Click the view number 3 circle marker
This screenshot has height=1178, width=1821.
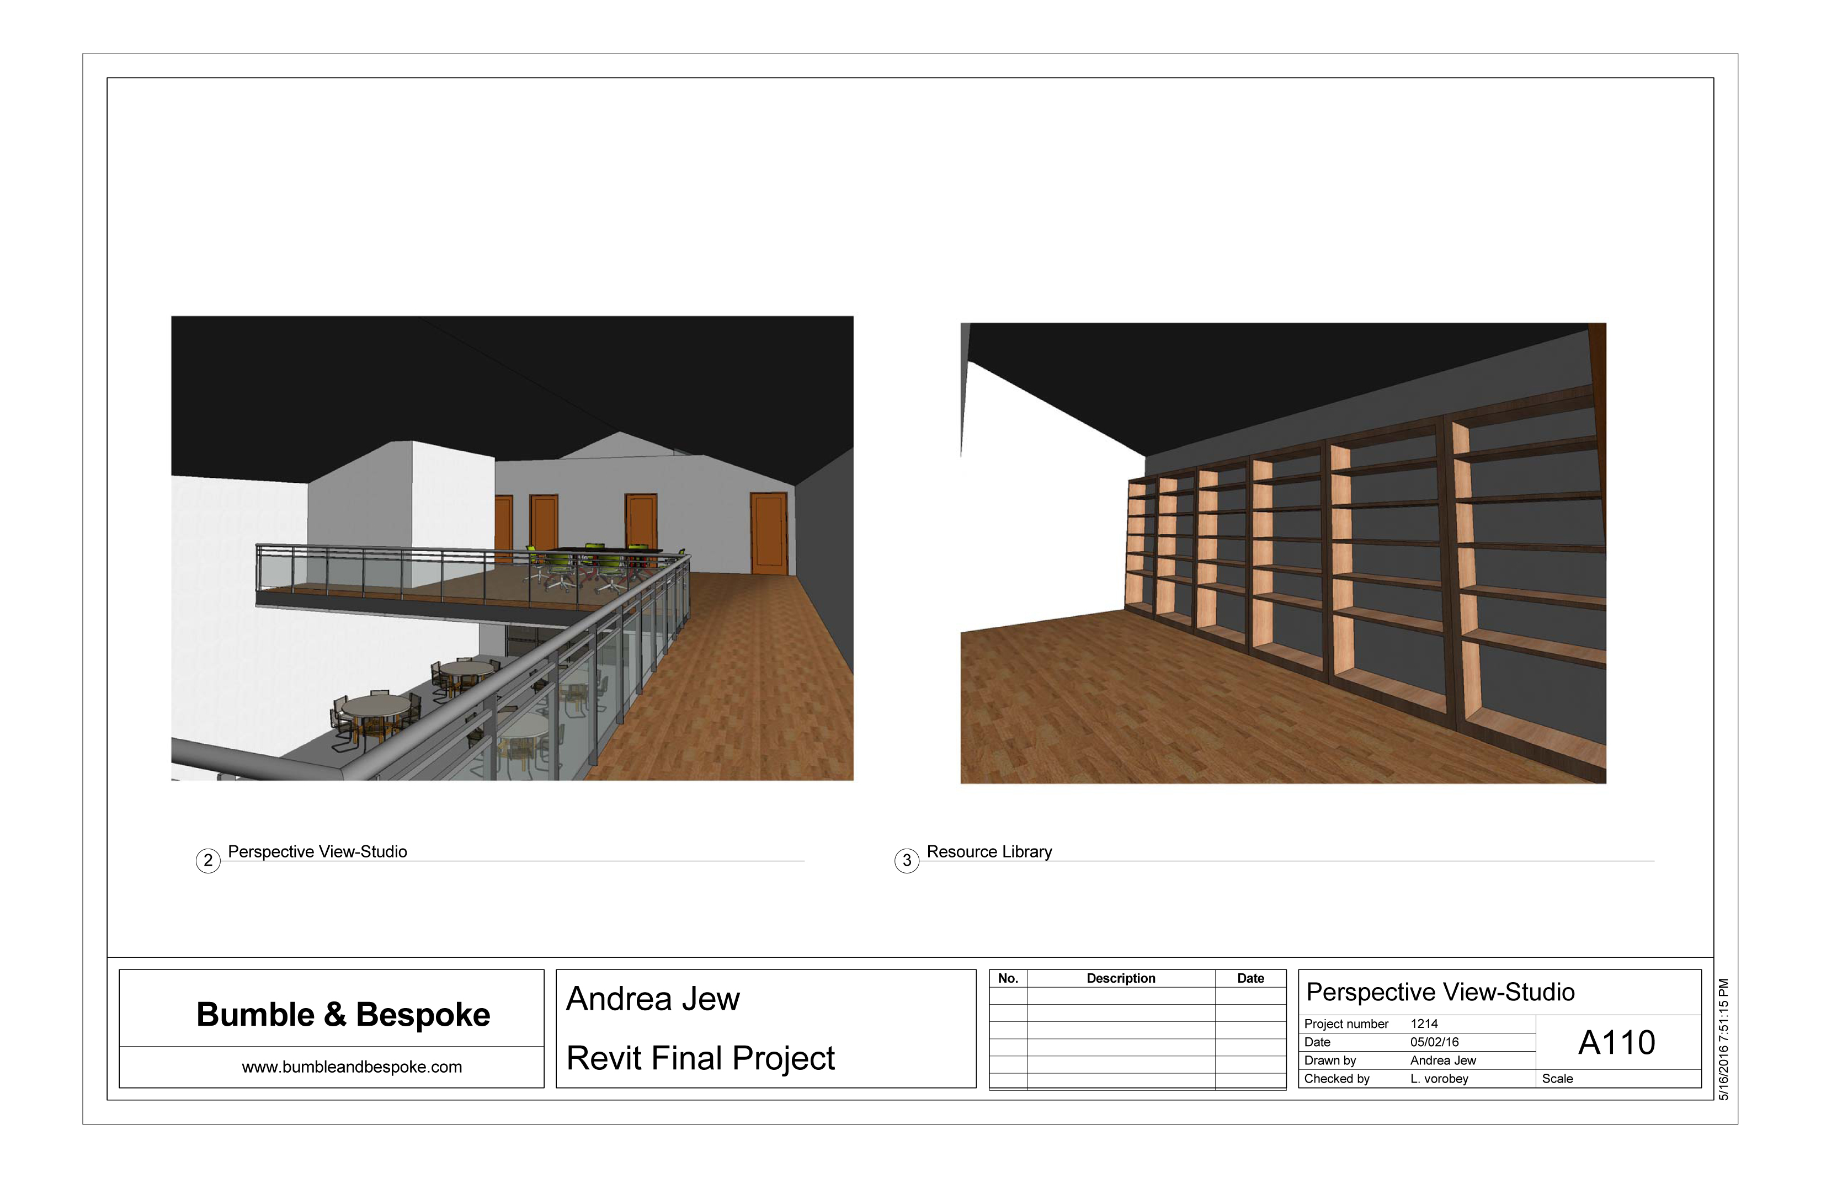(906, 861)
